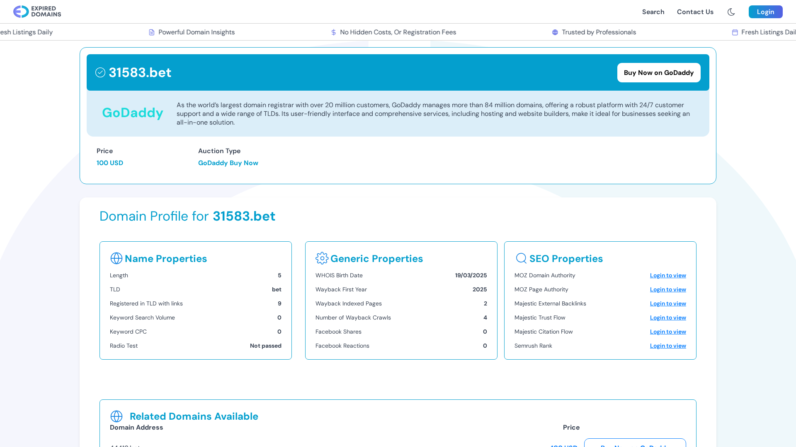Click the Powerful Domain Insights document icon
The image size is (796, 447).
coord(152,32)
